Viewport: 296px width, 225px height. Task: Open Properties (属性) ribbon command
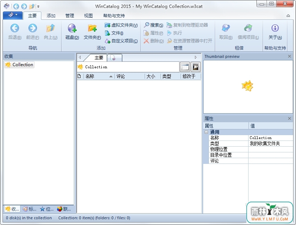click(x=153, y=33)
